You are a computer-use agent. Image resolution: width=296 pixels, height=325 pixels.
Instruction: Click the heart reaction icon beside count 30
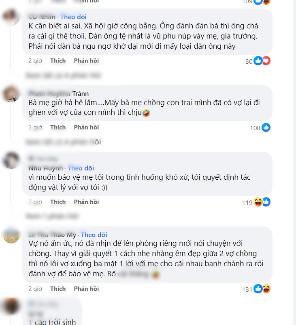click(266, 61)
